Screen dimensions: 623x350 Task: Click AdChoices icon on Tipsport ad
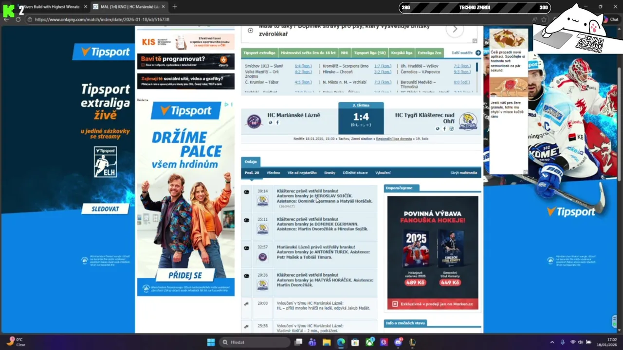(x=226, y=105)
